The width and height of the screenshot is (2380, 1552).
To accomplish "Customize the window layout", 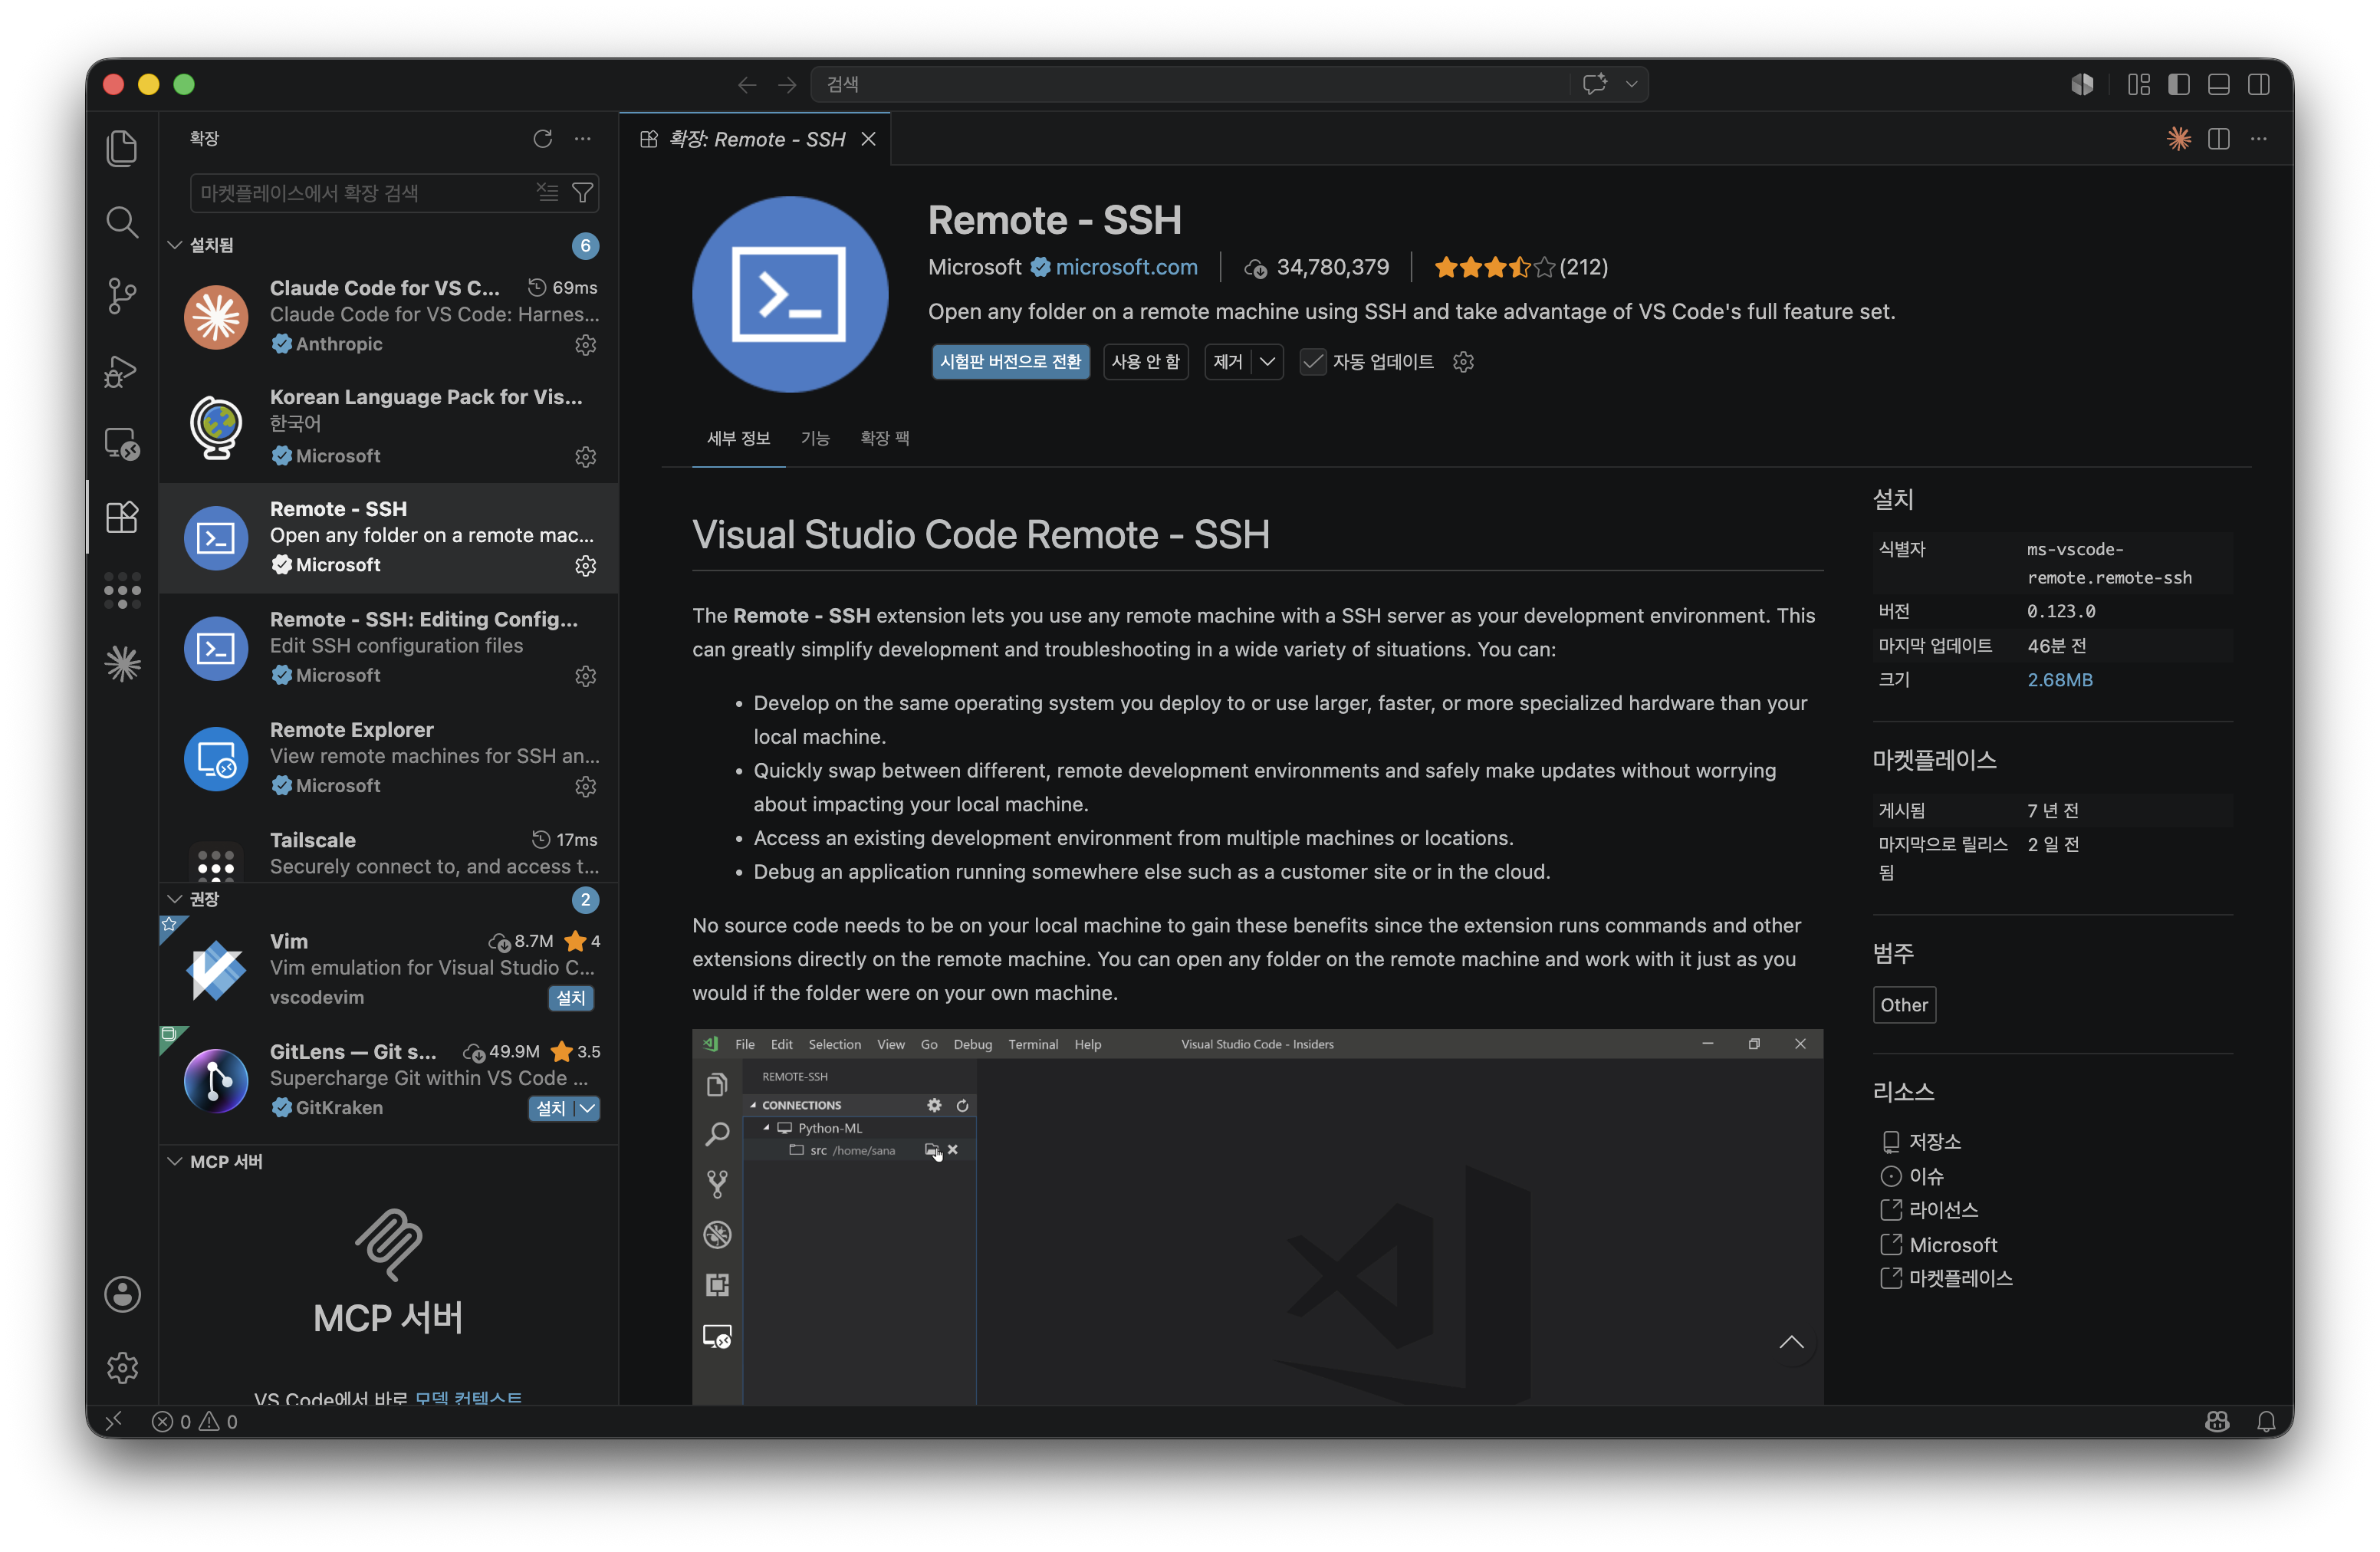I will click(x=2139, y=85).
